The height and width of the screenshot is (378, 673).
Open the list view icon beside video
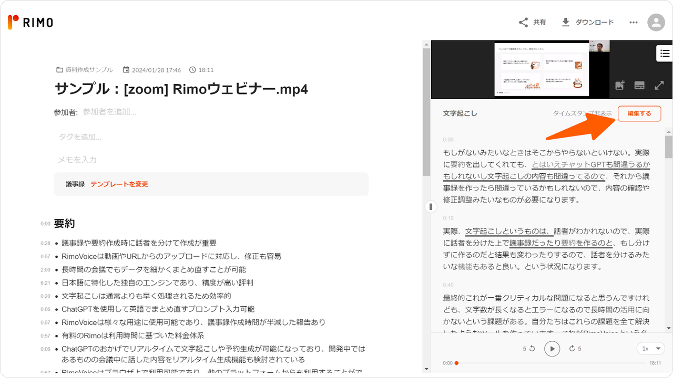[x=665, y=53]
